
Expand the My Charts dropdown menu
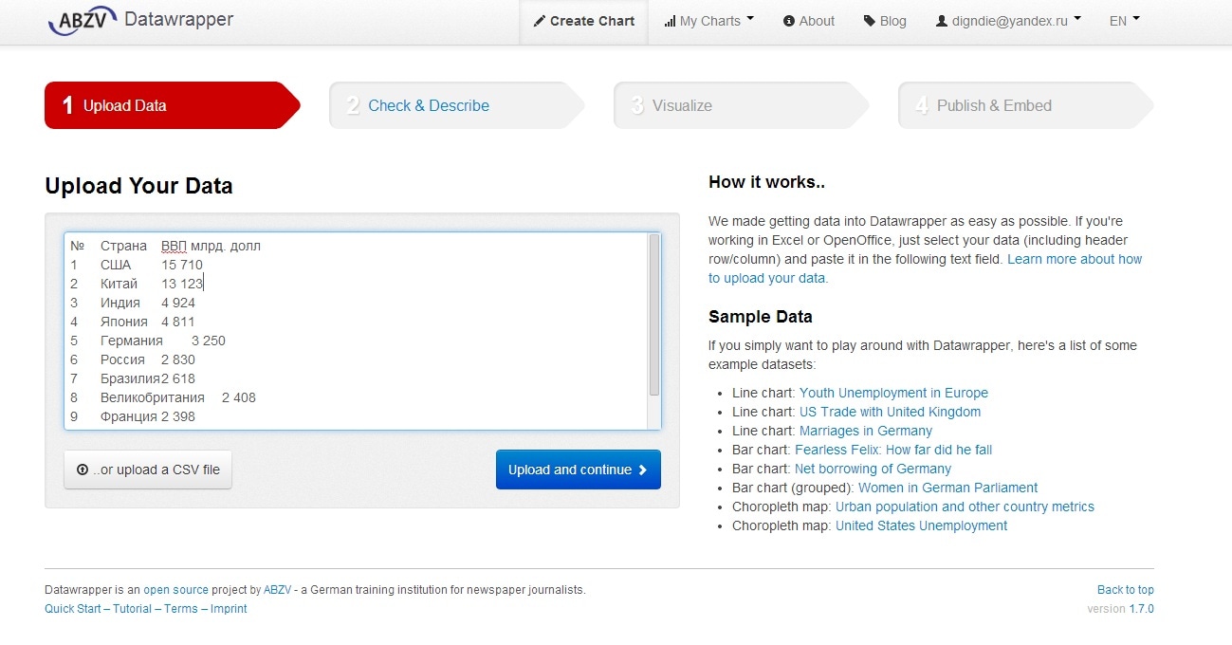[x=709, y=21]
